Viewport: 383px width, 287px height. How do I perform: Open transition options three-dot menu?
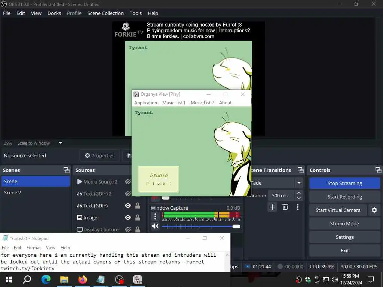coord(297,207)
